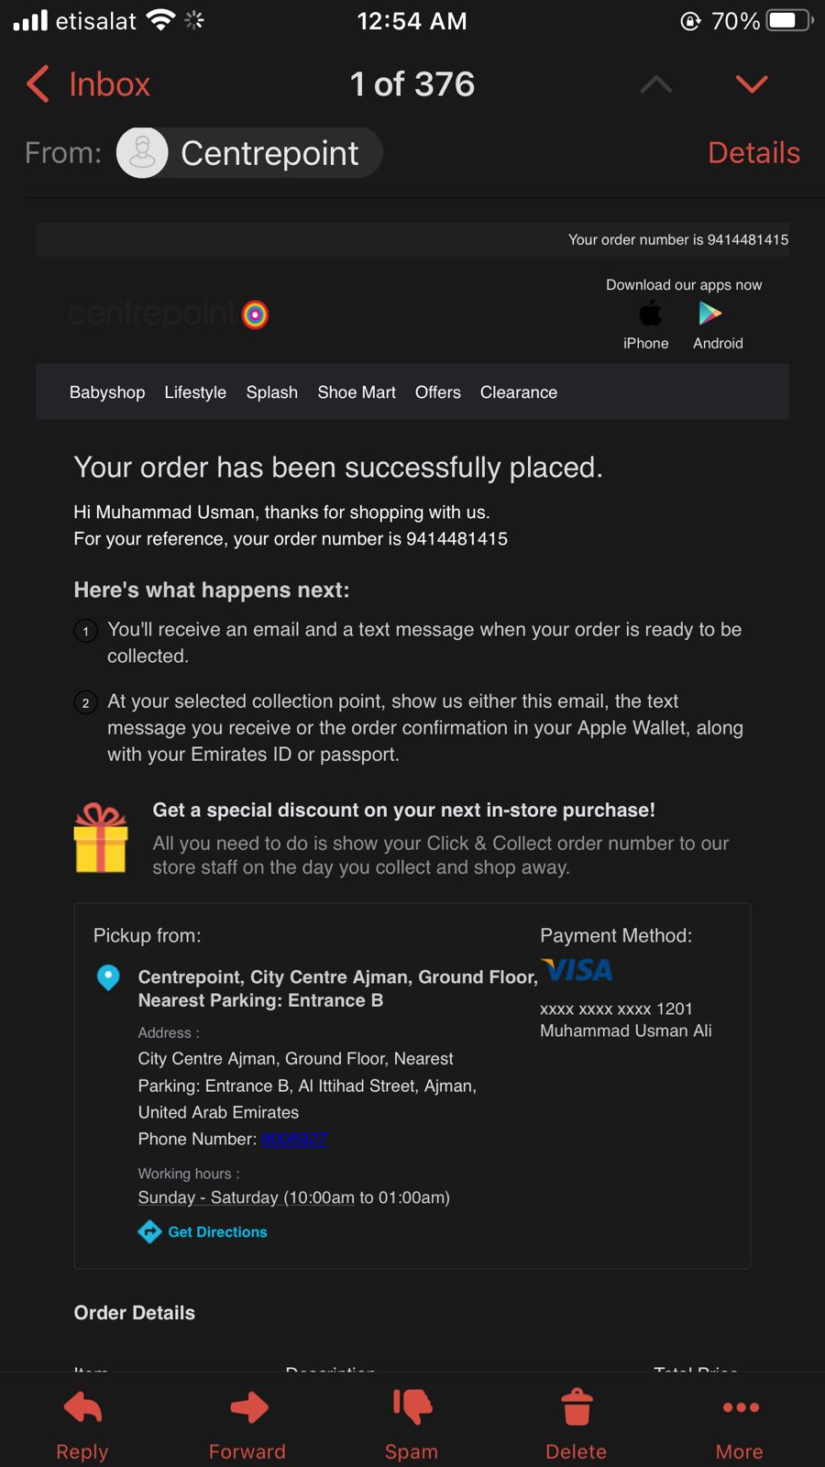Tap the Get Directions arrow icon
Image resolution: width=825 pixels, height=1467 pixels.
click(149, 1232)
